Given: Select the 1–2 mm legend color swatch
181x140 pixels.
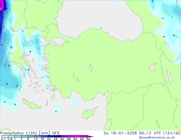Looking at the screenshot, I should [x=18, y=136].
